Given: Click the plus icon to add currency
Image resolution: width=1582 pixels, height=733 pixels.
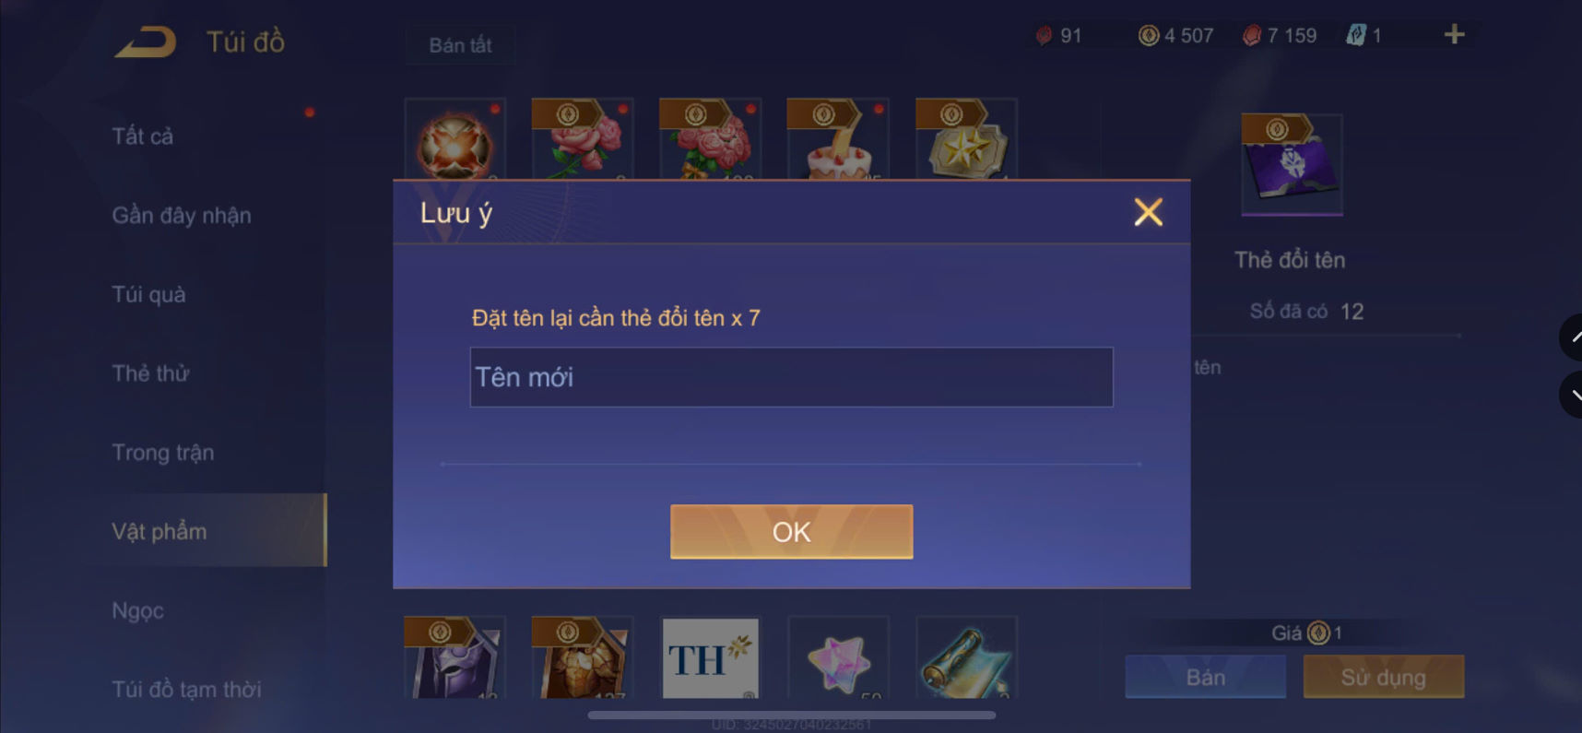Looking at the screenshot, I should tap(1454, 35).
